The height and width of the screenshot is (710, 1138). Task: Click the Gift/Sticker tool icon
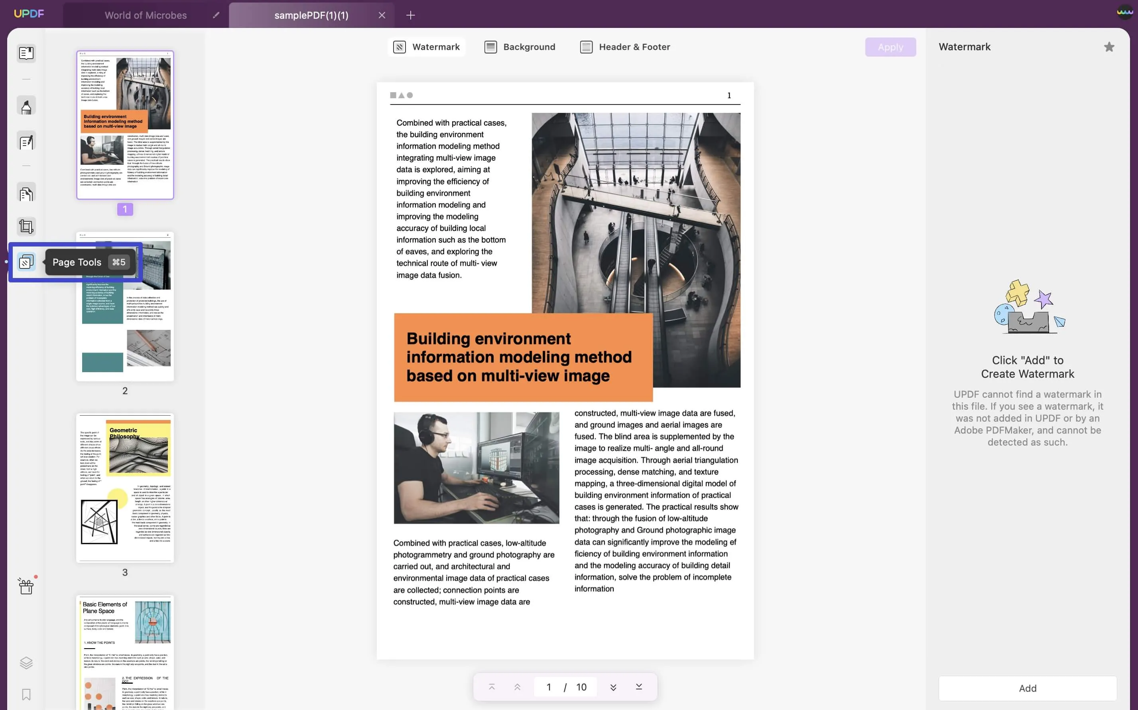(x=26, y=586)
